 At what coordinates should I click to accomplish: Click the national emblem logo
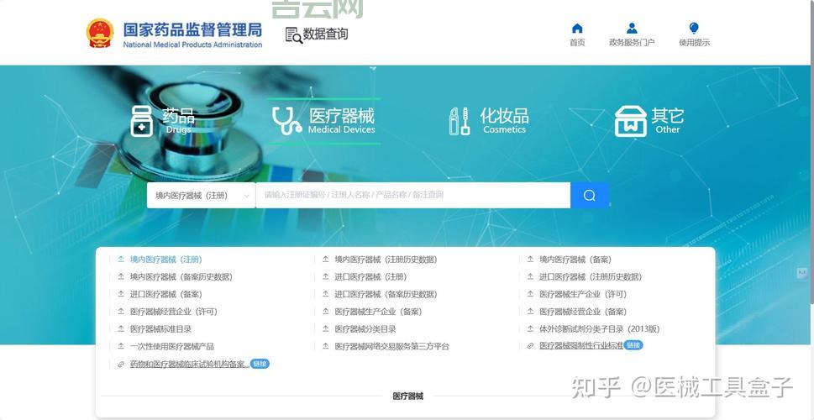click(100, 34)
